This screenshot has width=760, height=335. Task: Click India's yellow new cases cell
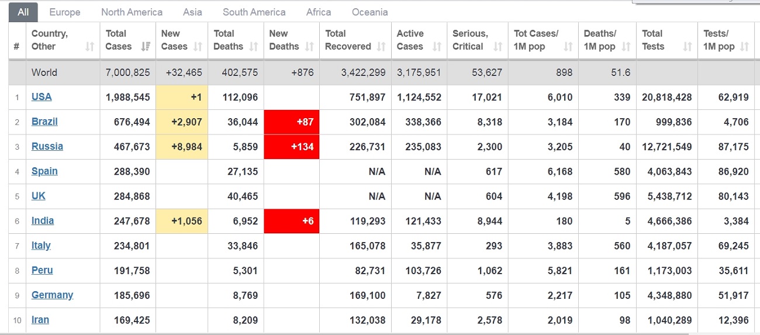point(182,221)
